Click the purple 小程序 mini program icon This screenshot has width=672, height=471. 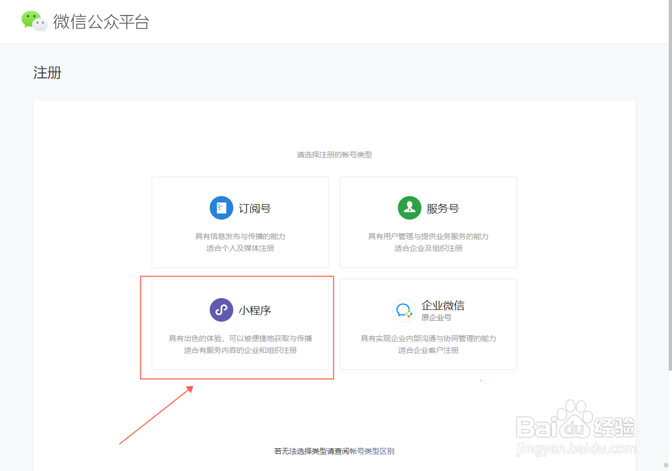pos(221,310)
